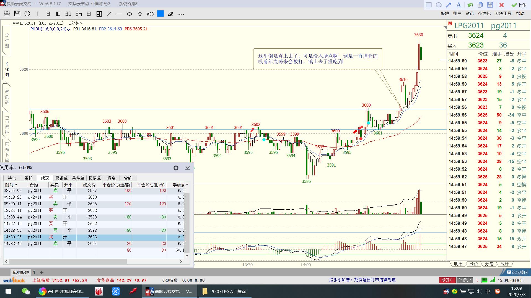Open the blue drawing color swatch

pyautogui.click(x=160, y=14)
